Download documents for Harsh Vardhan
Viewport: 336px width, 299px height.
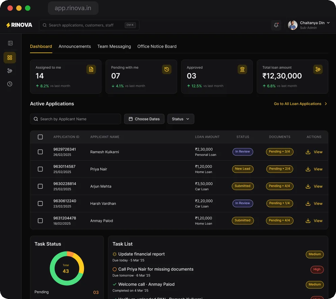pos(308,204)
